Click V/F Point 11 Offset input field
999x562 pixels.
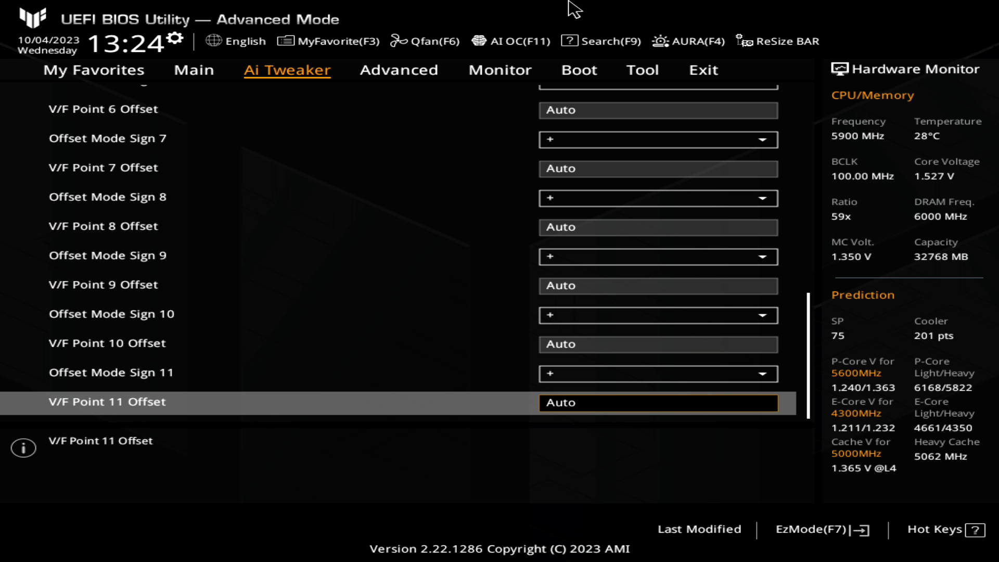click(659, 402)
